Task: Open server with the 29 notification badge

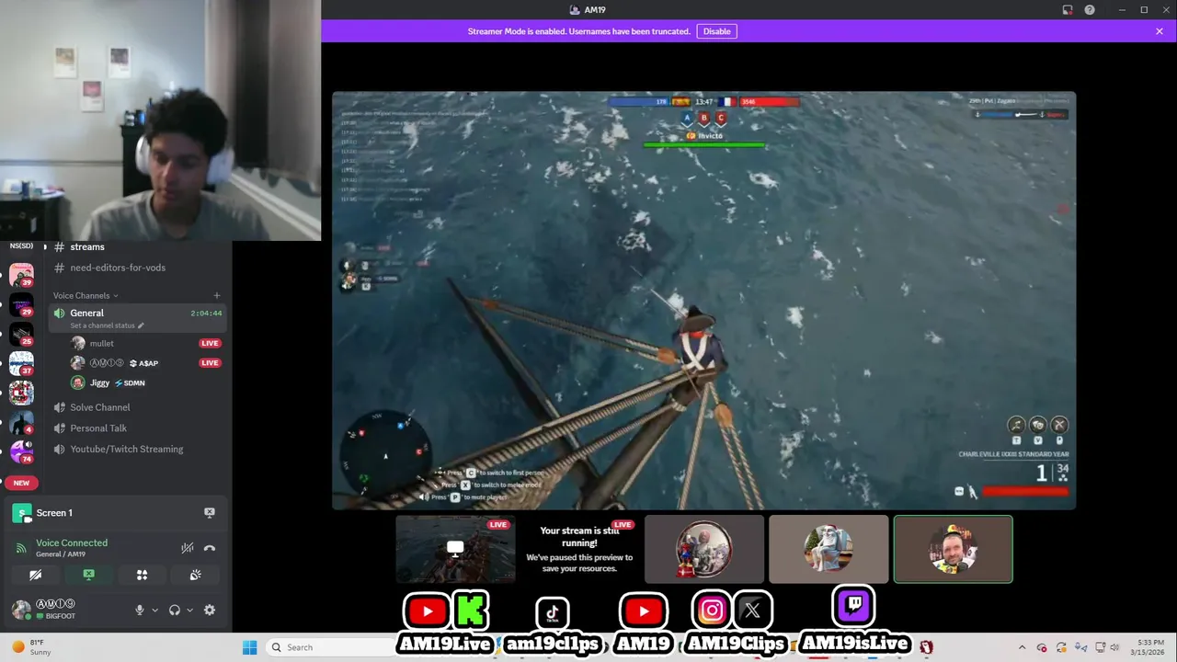Action: pyautogui.click(x=21, y=304)
